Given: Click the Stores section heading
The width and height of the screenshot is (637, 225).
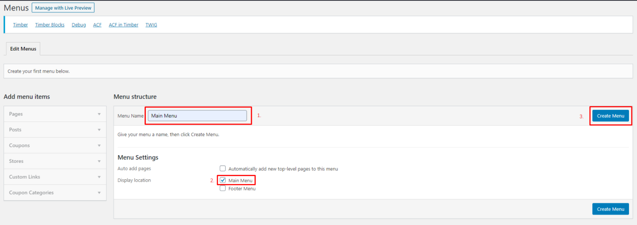Looking at the screenshot, I should click(x=16, y=161).
